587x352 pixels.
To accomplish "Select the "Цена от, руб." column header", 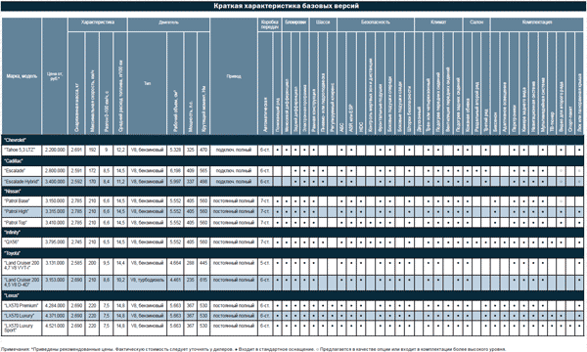I will (x=55, y=76).
